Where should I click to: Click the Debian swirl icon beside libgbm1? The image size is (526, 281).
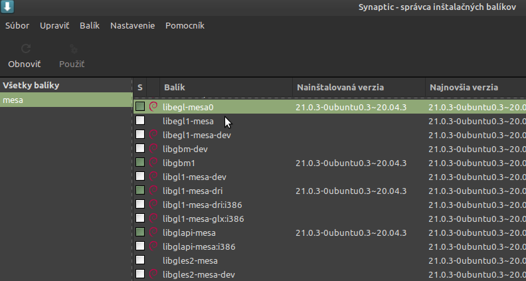tap(153, 163)
